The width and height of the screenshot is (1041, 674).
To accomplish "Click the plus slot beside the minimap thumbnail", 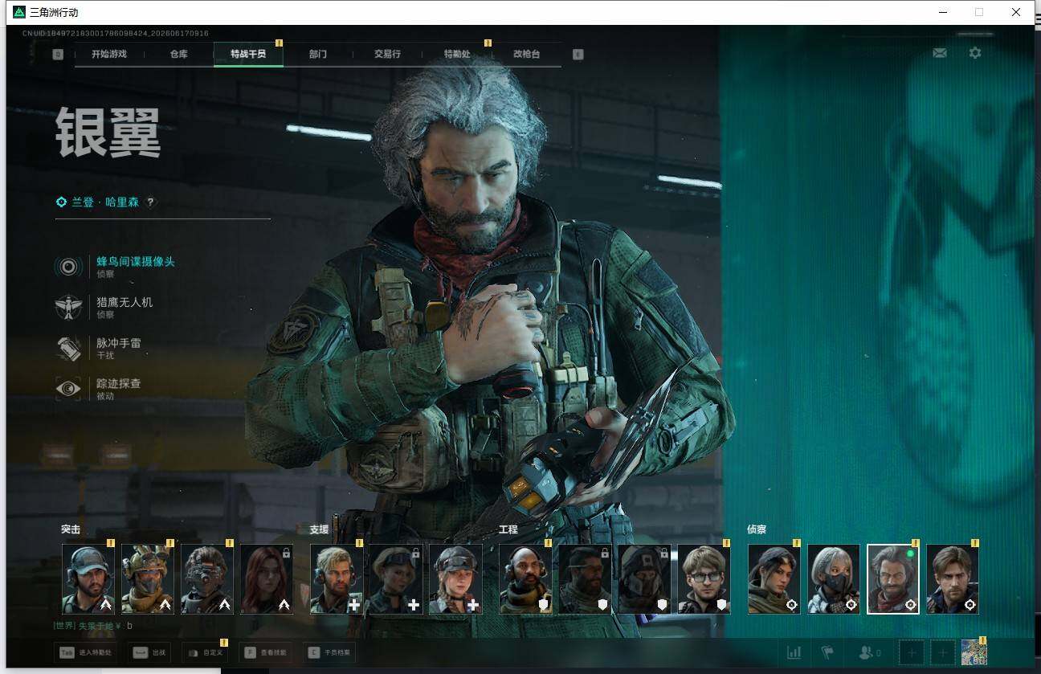I will click(943, 652).
